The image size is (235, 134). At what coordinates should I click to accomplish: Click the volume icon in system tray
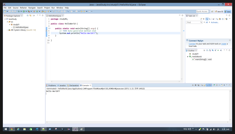pos(214,129)
